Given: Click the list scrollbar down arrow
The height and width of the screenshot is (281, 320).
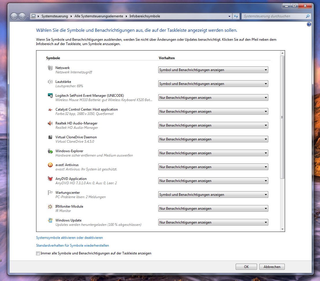Looking at the screenshot, I should [x=282, y=229].
